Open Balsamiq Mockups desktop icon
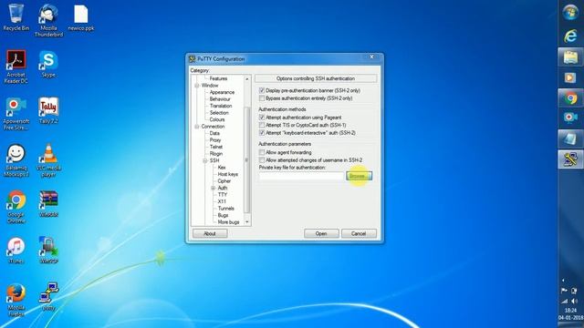Viewport: 584px width, 328px height. tap(16, 160)
